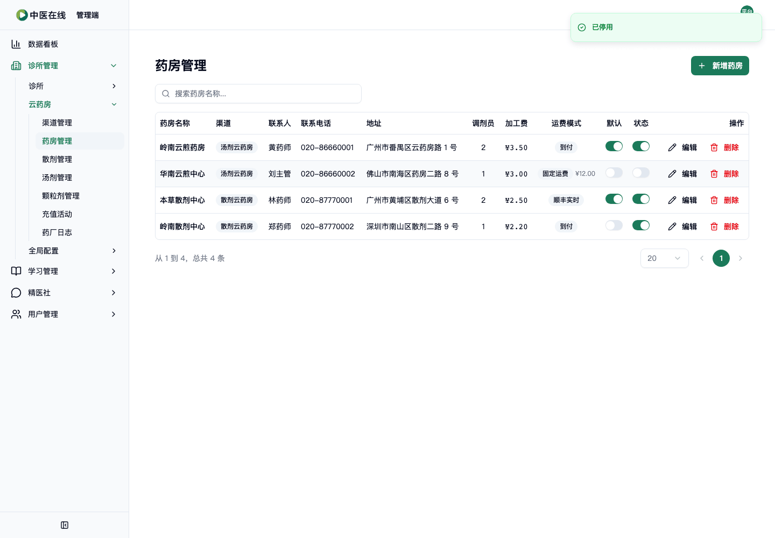Click 编辑 text for 本草散剂中心
The width and height of the screenshot is (775, 538).
(x=689, y=200)
